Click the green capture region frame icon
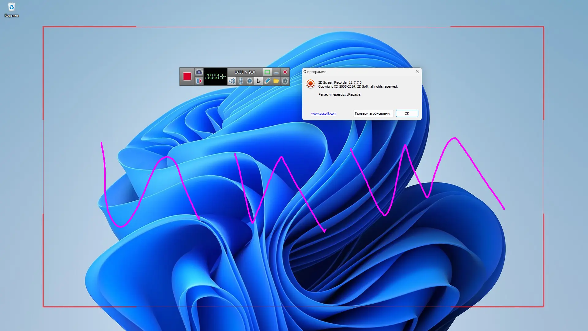Viewport: 588px width, 331px height. click(x=267, y=72)
